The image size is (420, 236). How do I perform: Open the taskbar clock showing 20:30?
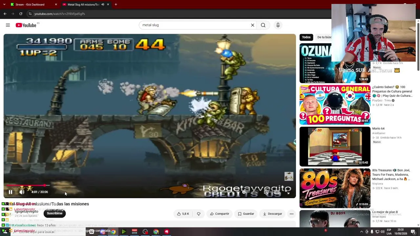401,232
